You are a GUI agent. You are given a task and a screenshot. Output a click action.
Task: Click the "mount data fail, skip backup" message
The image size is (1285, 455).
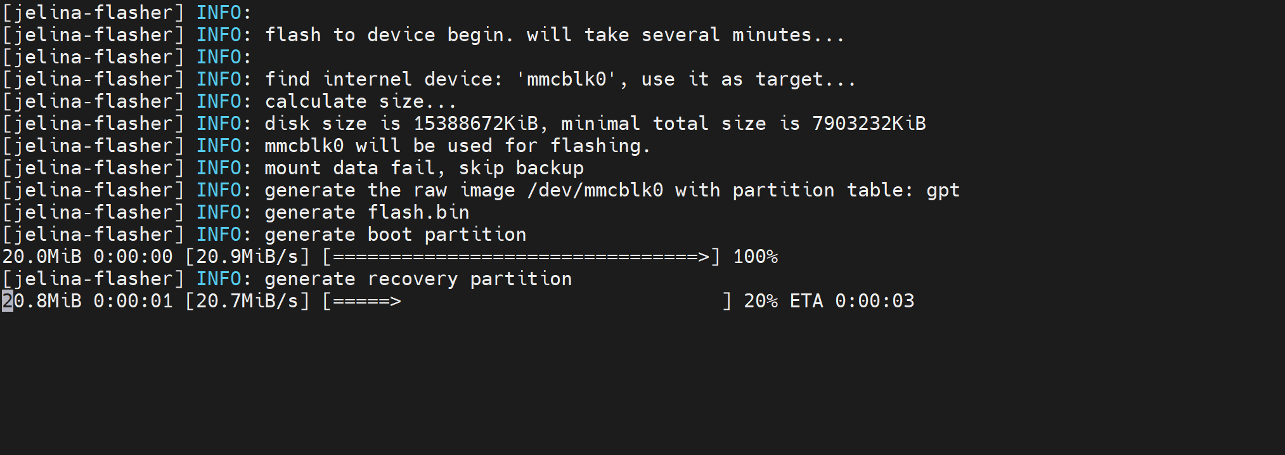423,168
